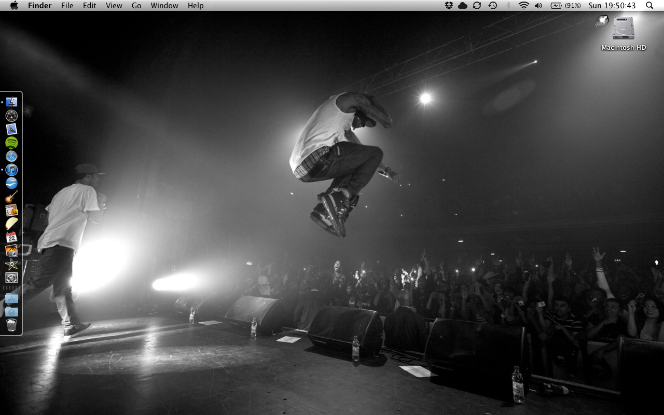Open the View menu
Image resolution: width=664 pixels, height=415 pixels.
[x=114, y=5]
